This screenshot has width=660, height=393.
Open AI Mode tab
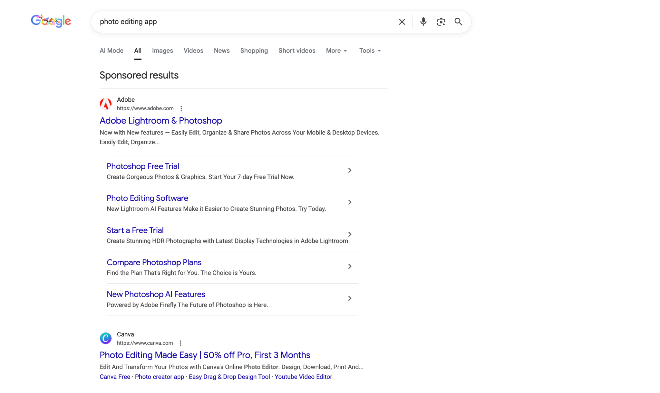112,51
